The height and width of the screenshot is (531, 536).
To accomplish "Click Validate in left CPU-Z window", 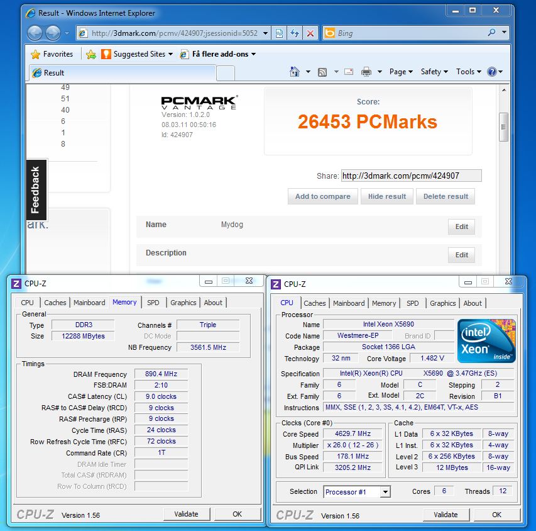I will coord(186,514).
